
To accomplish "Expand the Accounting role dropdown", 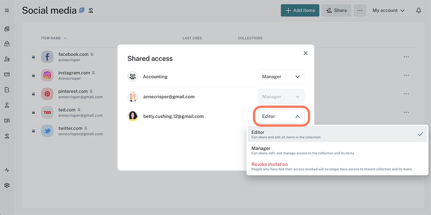I will (x=281, y=77).
